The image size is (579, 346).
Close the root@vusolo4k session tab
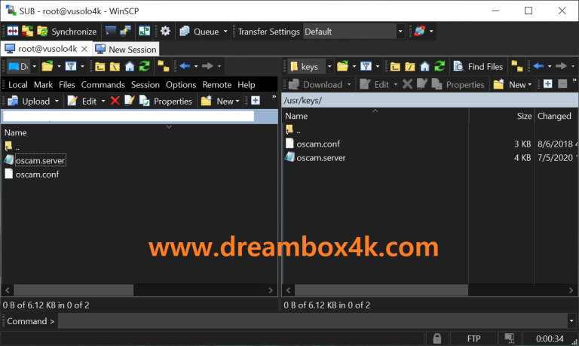pos(84,49)
